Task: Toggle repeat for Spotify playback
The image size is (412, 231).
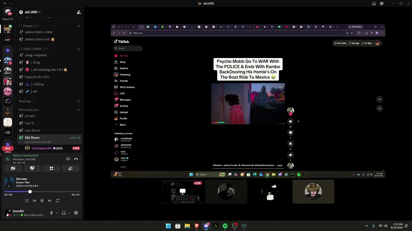Action: pyautogui.click(x=57, y=201)
